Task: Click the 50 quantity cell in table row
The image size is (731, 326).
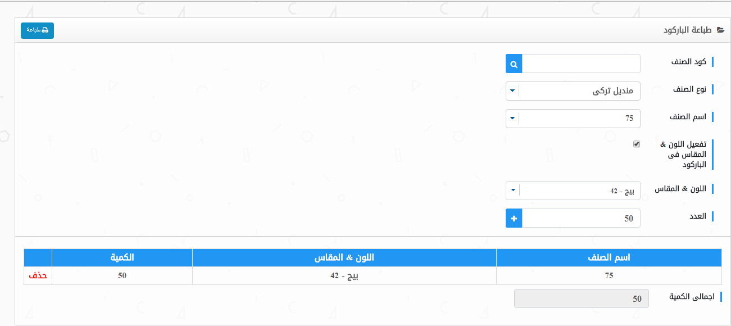Action: [x=122, y=275]
